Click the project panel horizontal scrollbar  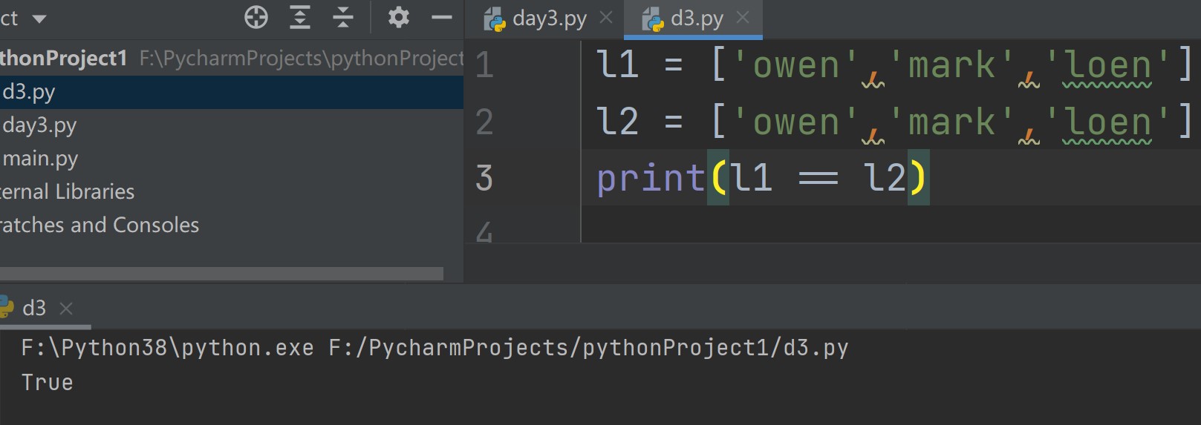click(x=221, y=274)
